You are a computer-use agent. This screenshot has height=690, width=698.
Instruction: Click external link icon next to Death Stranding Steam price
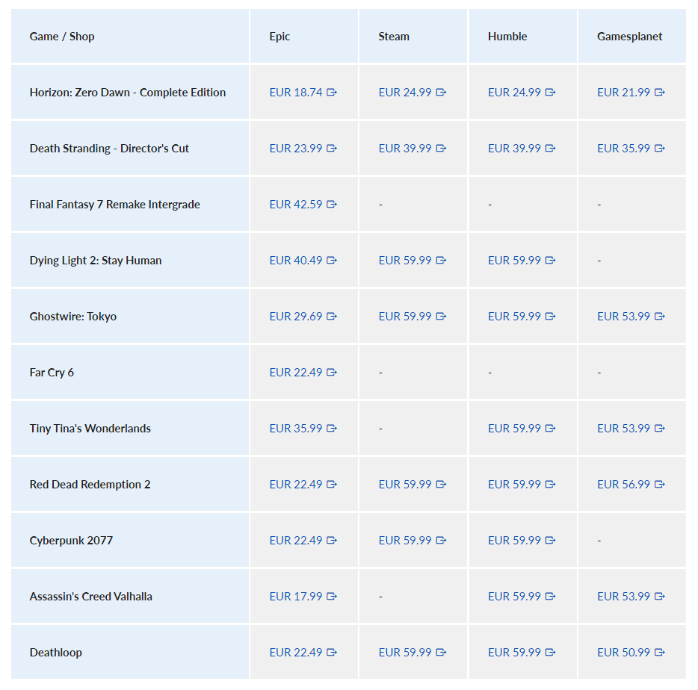click(441, 149)
